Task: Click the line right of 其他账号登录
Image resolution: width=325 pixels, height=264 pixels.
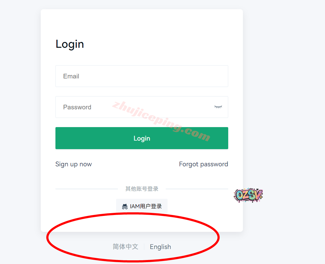Action: pos(197,189)
